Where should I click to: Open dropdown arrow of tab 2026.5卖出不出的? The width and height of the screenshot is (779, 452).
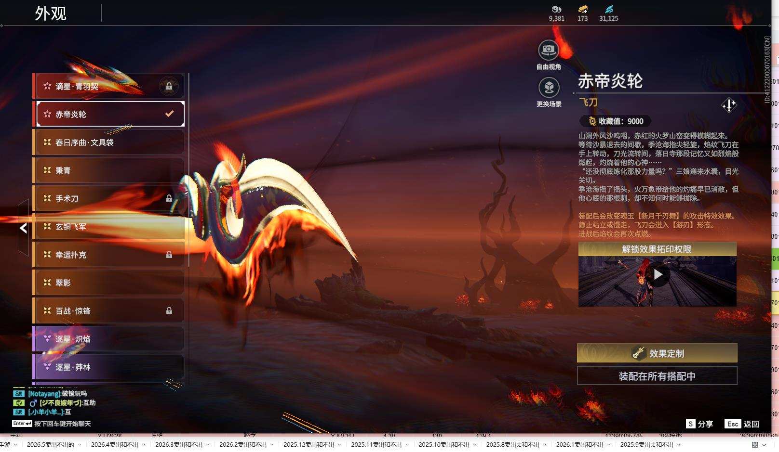tap(80, 445)
